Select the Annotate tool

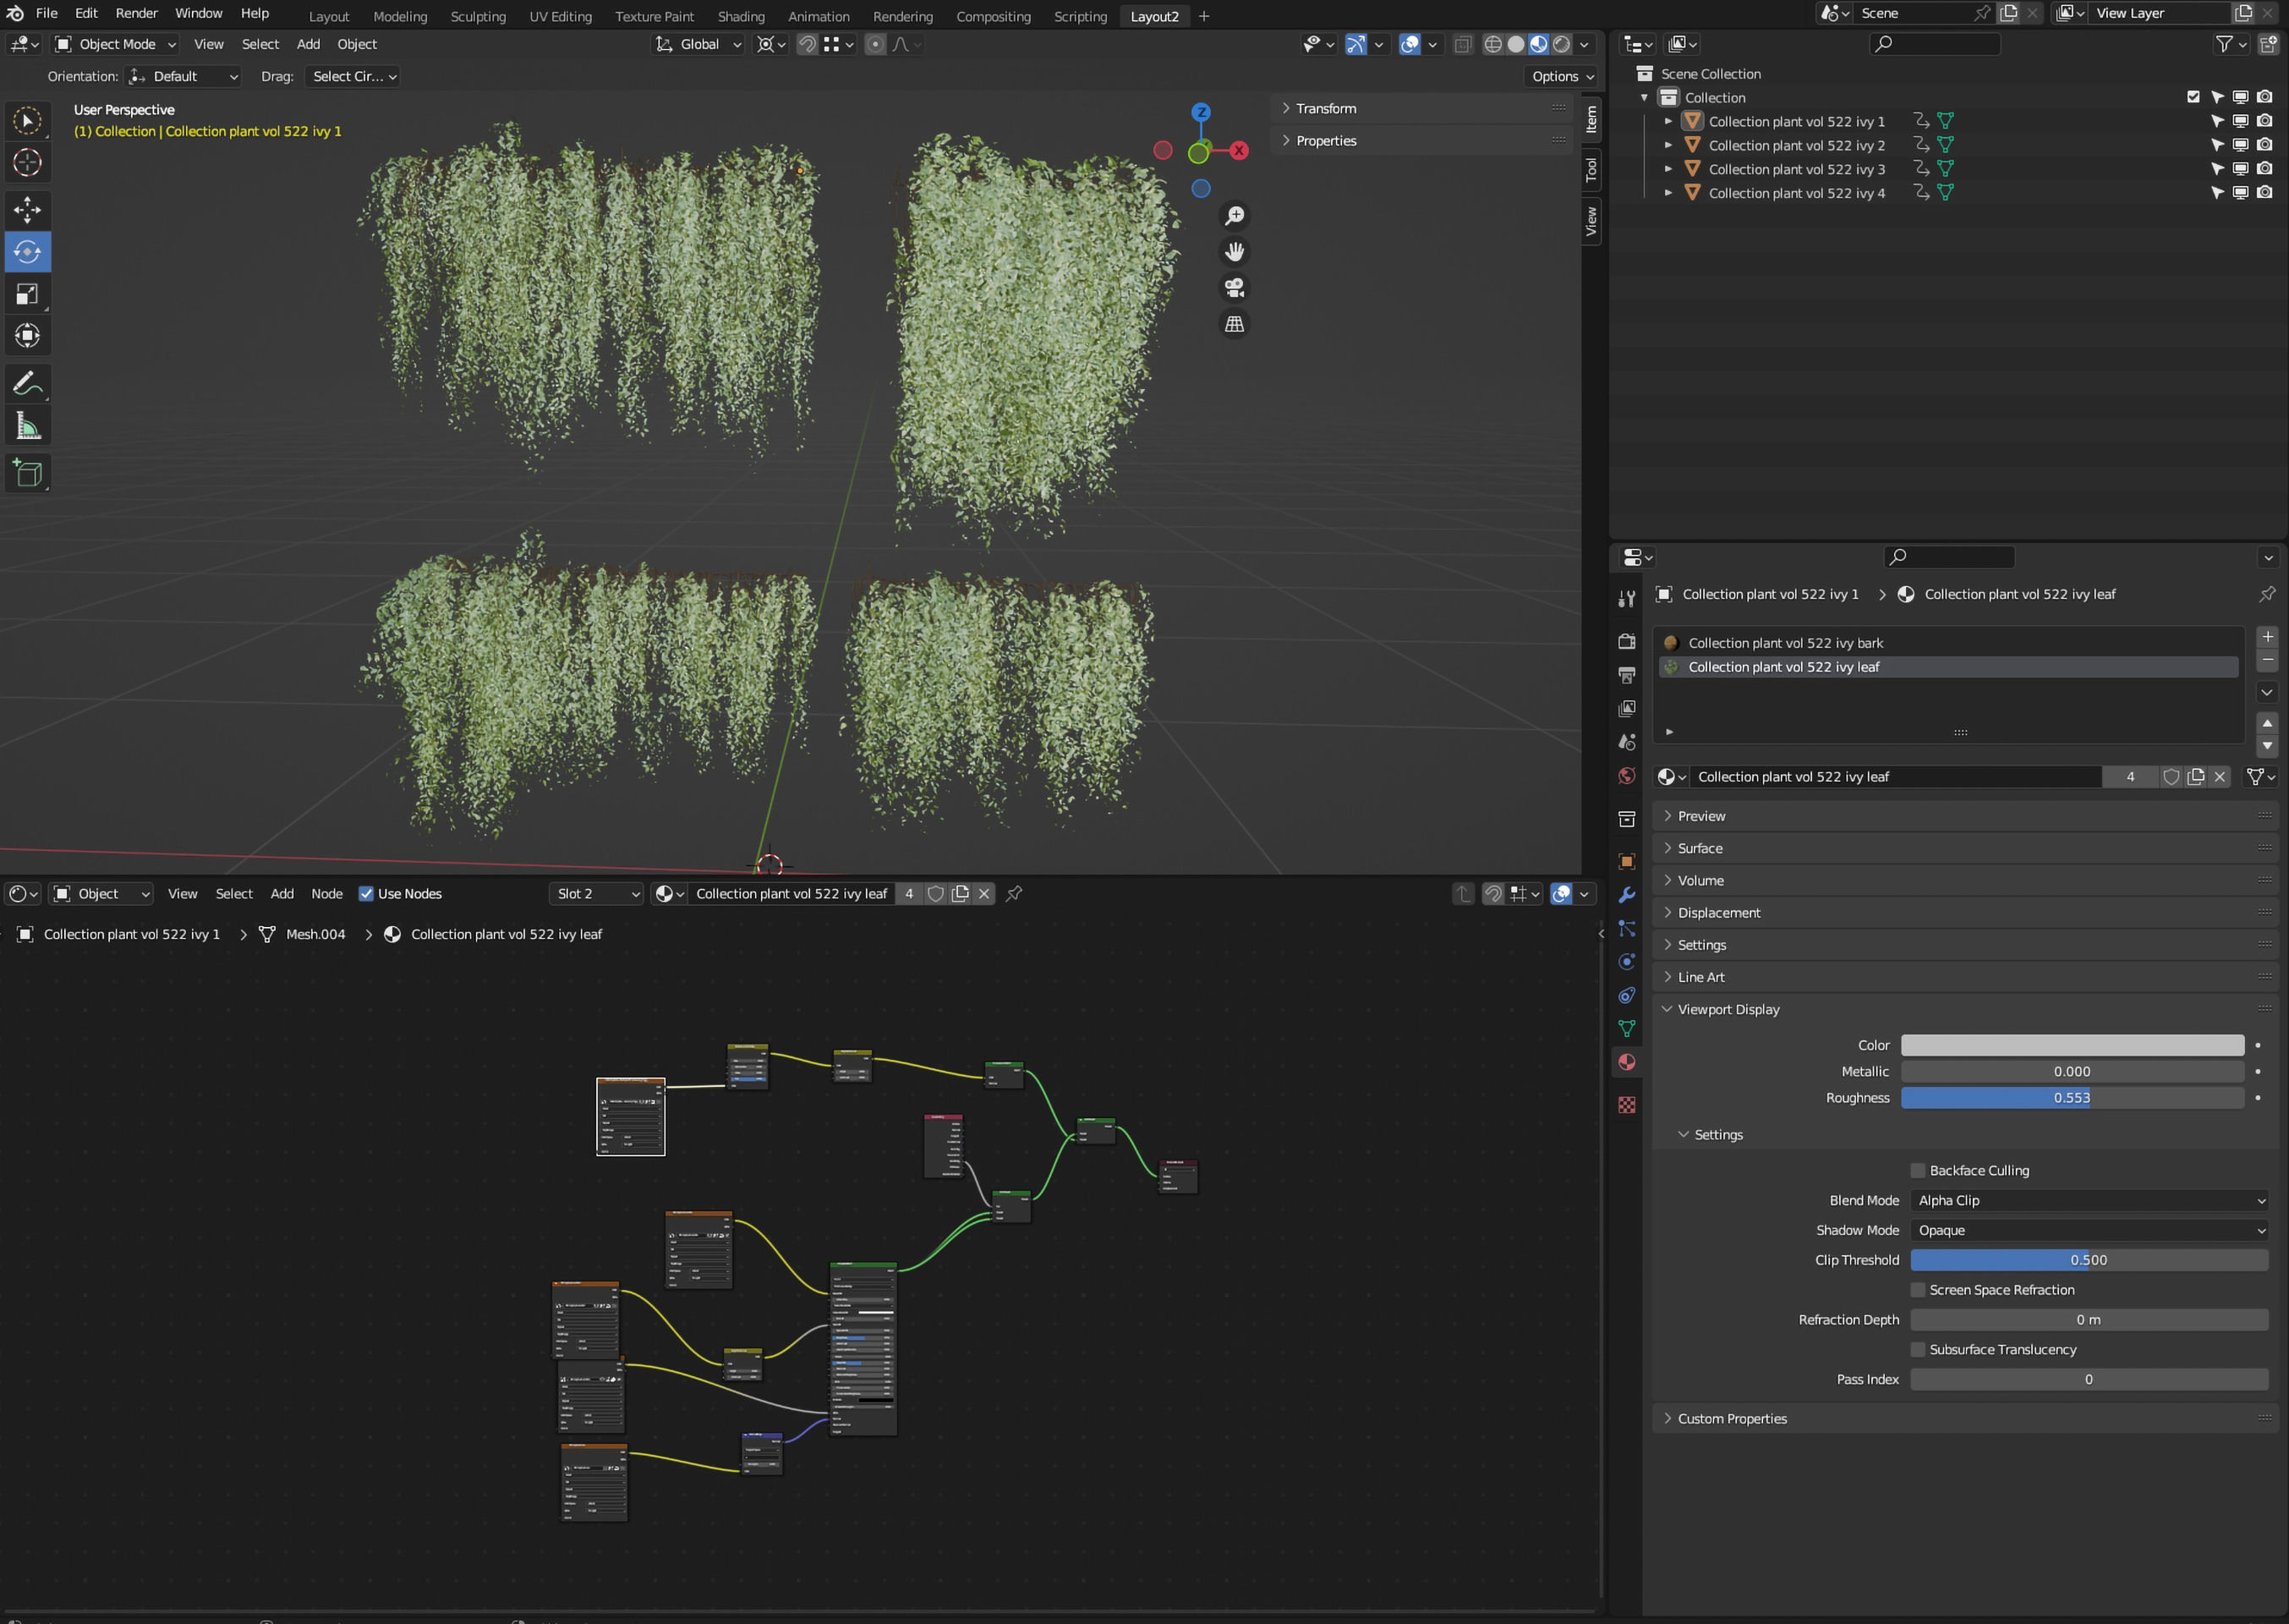[27, 383]
